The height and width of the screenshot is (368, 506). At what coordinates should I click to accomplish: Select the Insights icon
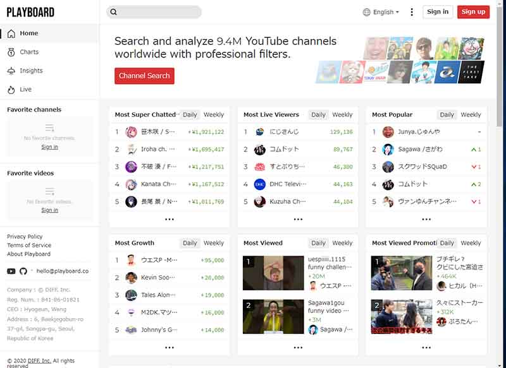click(11, 71)
